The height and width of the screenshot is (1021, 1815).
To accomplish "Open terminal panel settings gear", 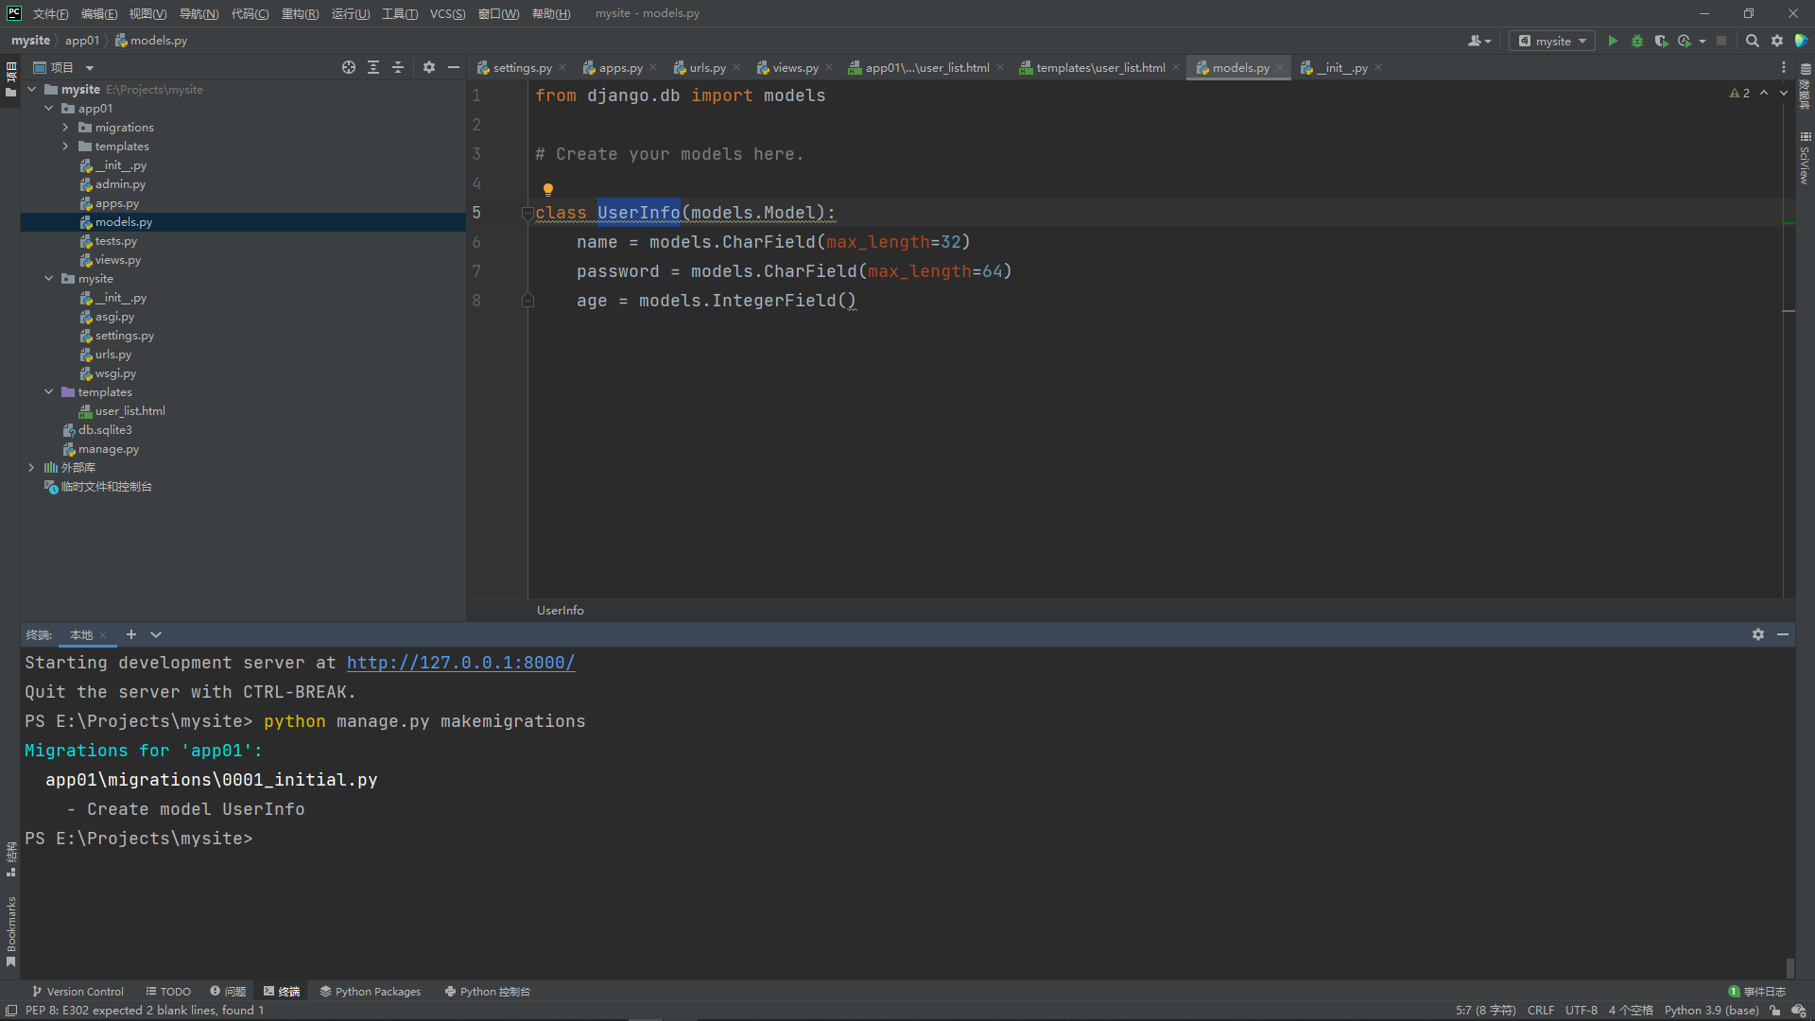I will 1758,634.
